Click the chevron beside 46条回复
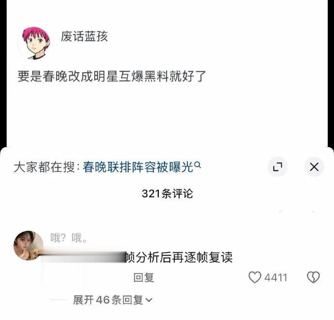Screen dimensions: 334x320 (x=149, y=300)
